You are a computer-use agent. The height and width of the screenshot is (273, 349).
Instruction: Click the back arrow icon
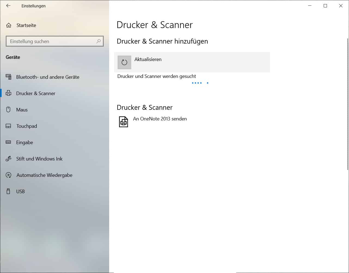click(x=8, y=6)
